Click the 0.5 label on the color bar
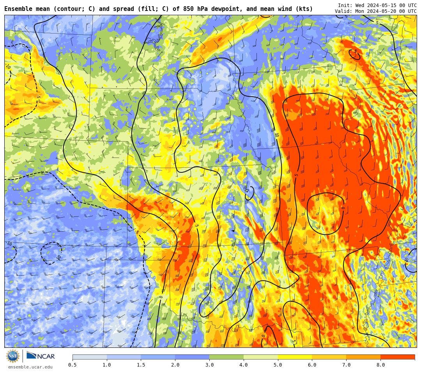This screenshot has width=421, height=372. tap(73, 365)
